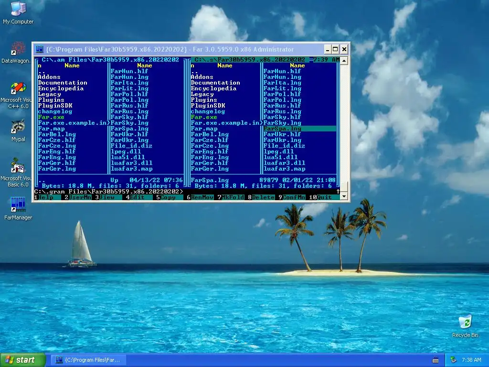Select FarCze.hlf in left panel
Screen dimensions: 489x367
point(57,140)
